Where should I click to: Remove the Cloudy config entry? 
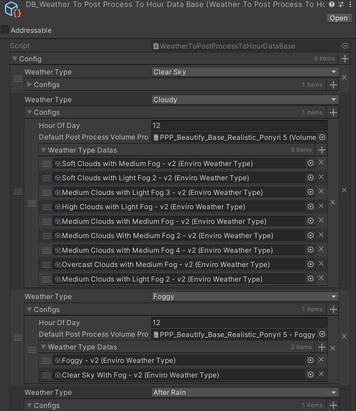click(344, 190)
